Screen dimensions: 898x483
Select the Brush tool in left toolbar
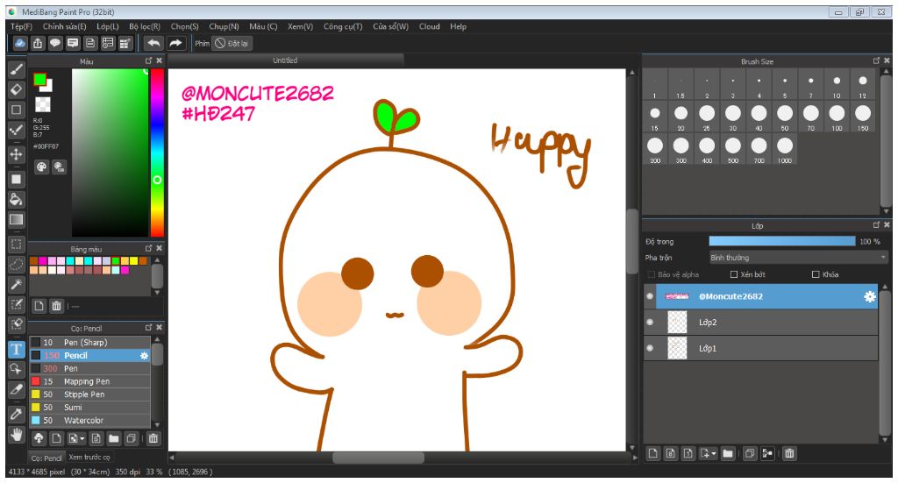(x=17, y=69)
